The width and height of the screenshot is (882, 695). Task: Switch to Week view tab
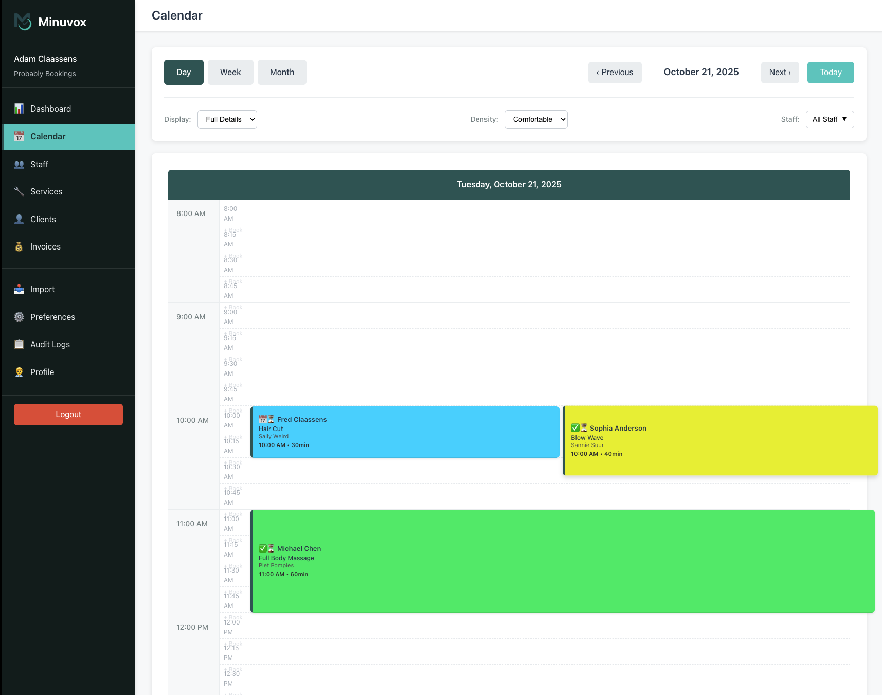[x=230, y=72]
